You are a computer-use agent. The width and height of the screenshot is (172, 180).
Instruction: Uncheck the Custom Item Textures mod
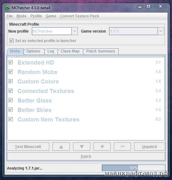click(x=10, y=119)
